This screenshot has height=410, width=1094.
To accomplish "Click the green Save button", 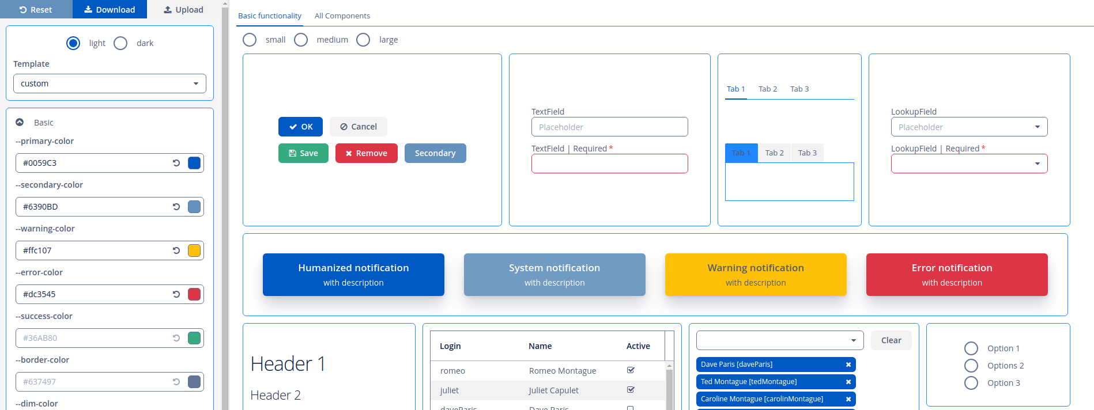I will (x=303, y=153).
